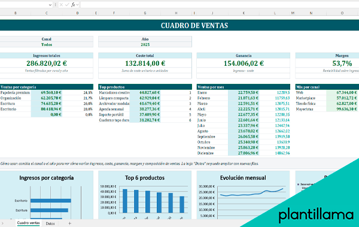Select the Evolución mensual line chart
The image size is (359, 227).
pyautogui.click(x=243, y=195)
